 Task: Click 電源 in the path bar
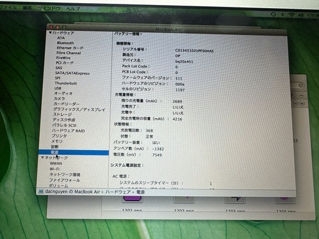(x=140, y=192)
